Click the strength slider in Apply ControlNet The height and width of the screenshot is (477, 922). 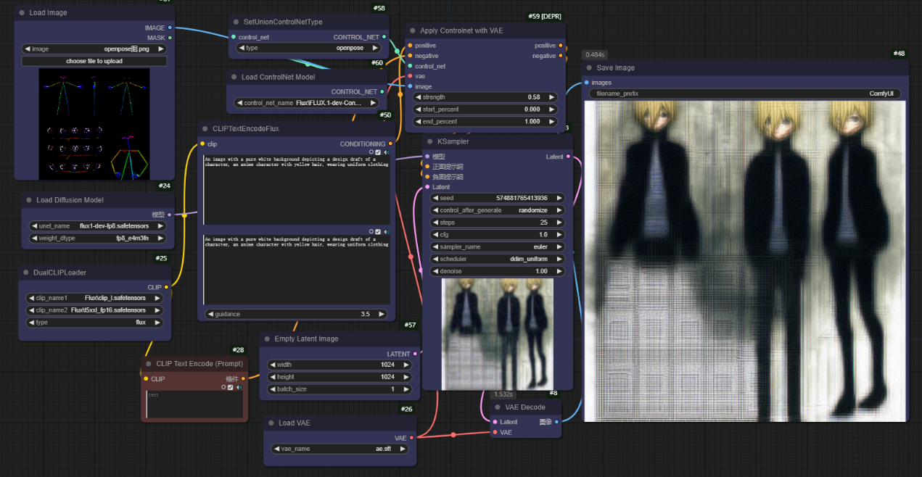coord(485,97)
